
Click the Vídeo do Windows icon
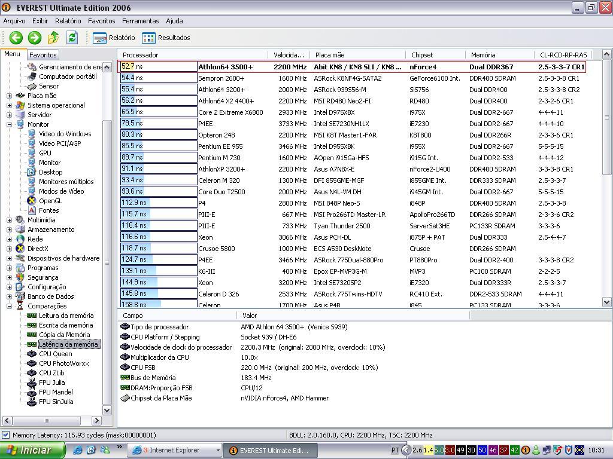(x=32, y=134)
